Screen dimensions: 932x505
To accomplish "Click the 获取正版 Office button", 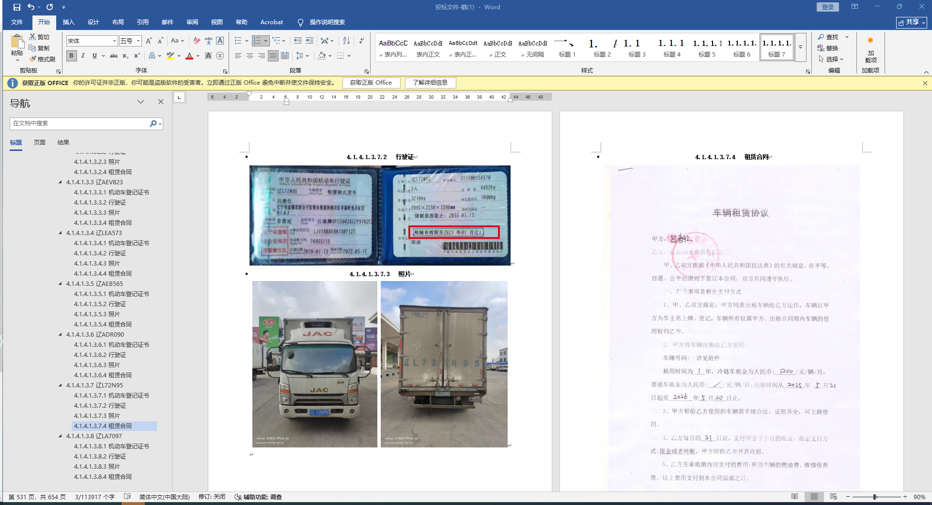I will click(371, 83).
